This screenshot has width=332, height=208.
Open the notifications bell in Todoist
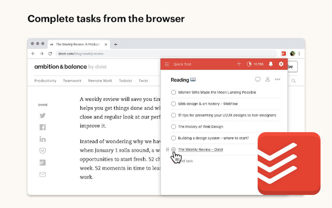click(271, 64)
